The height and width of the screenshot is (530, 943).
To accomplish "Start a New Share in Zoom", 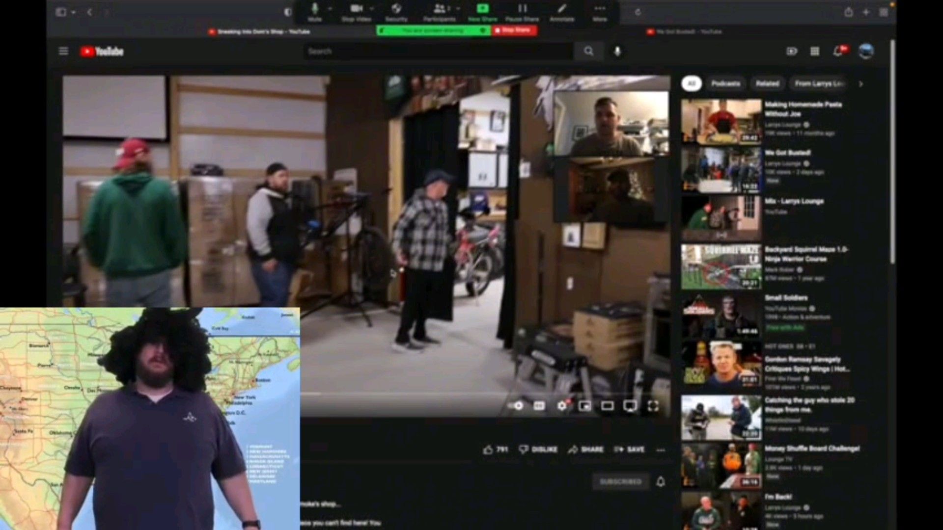I will tap(483, 12).
